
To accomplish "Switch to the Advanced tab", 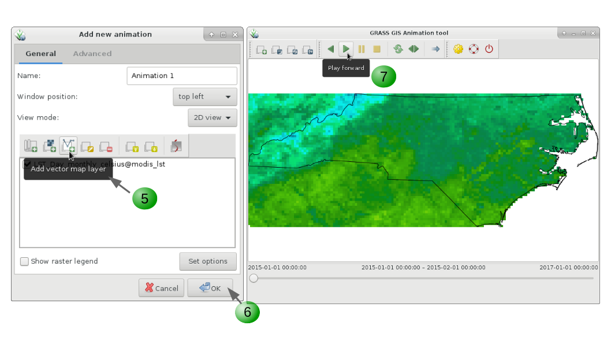I will [x=92, y=54].
